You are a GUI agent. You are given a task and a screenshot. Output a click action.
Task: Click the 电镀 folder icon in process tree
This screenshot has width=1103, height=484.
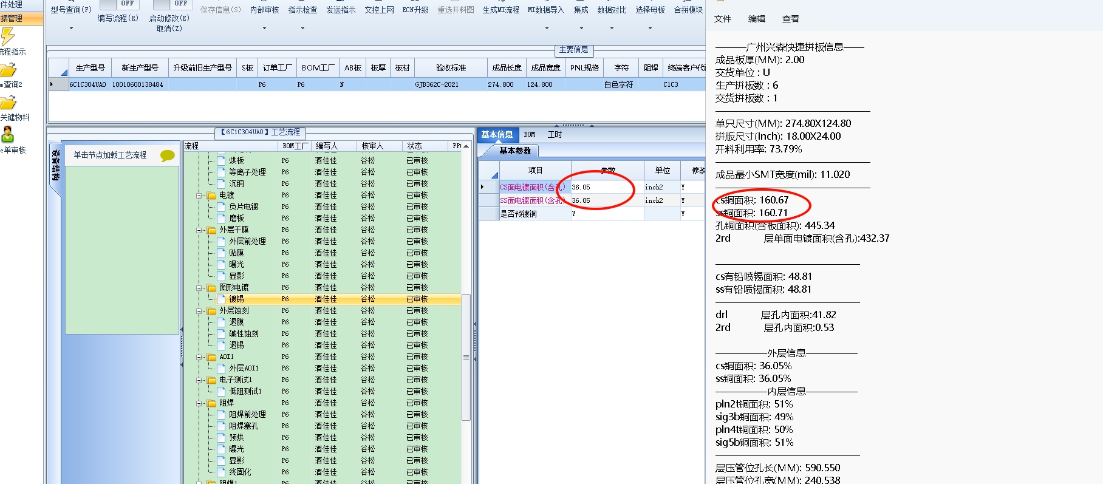pos(211,196)
